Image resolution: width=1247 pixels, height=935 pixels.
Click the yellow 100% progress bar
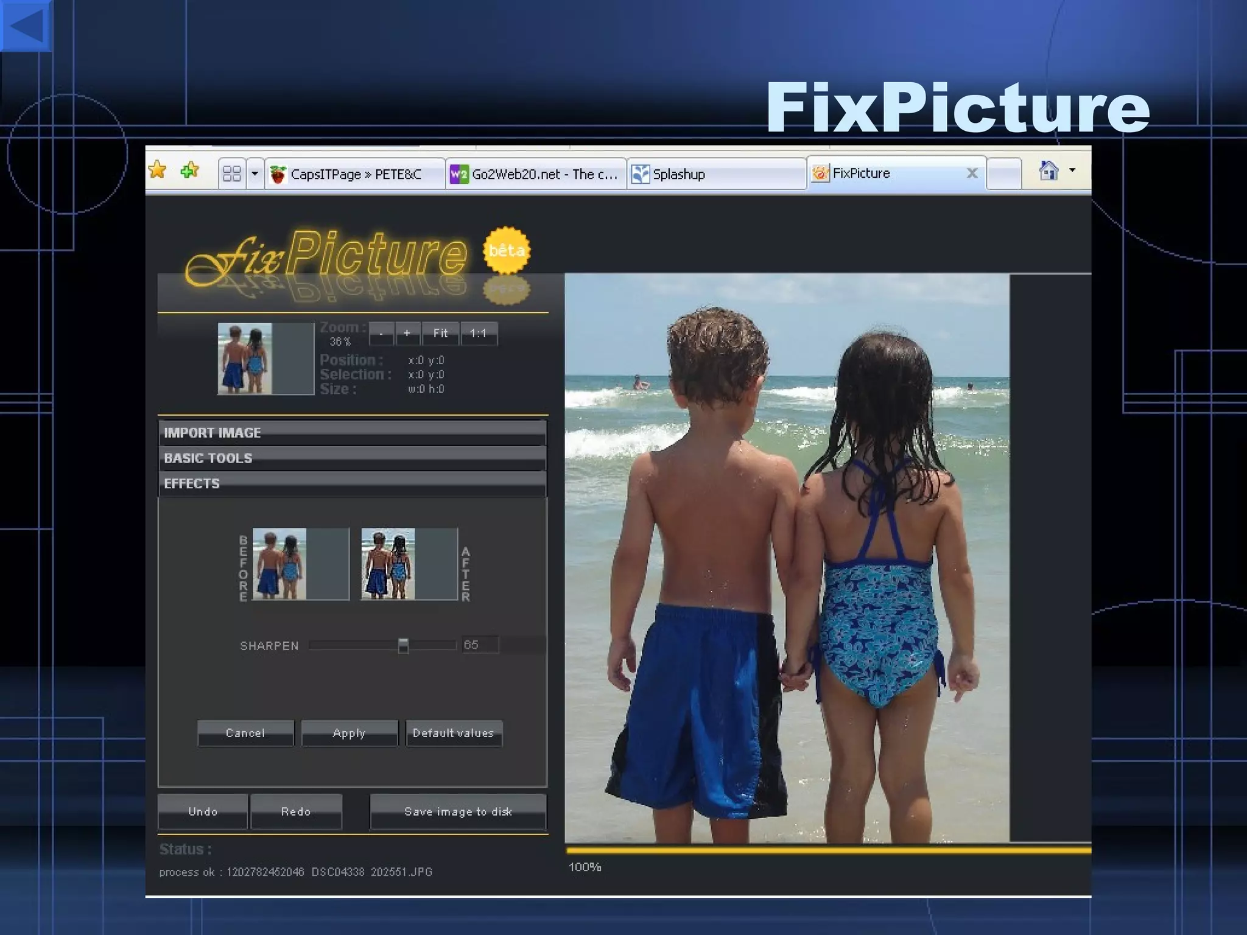point(828,850)
